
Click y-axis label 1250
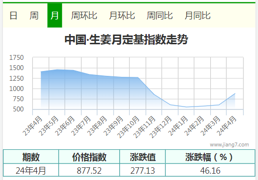click(17, 78)
